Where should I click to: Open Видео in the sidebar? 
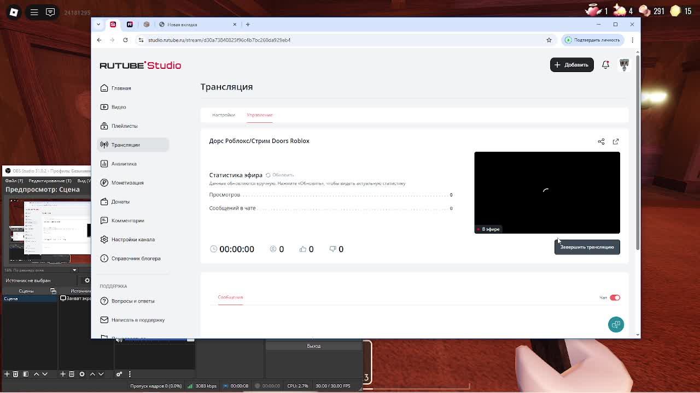coord(133,107)
